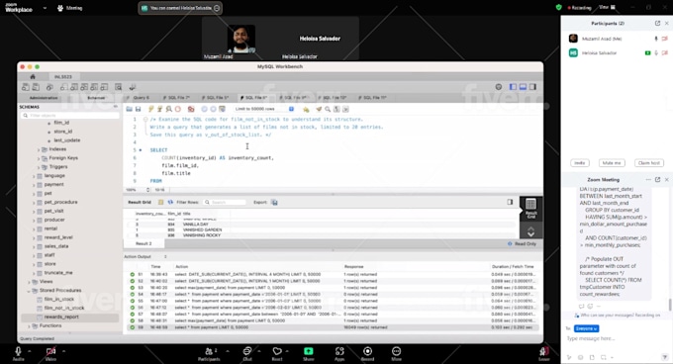Adjust the editor zoom percentage stepper

coord(148,190)
